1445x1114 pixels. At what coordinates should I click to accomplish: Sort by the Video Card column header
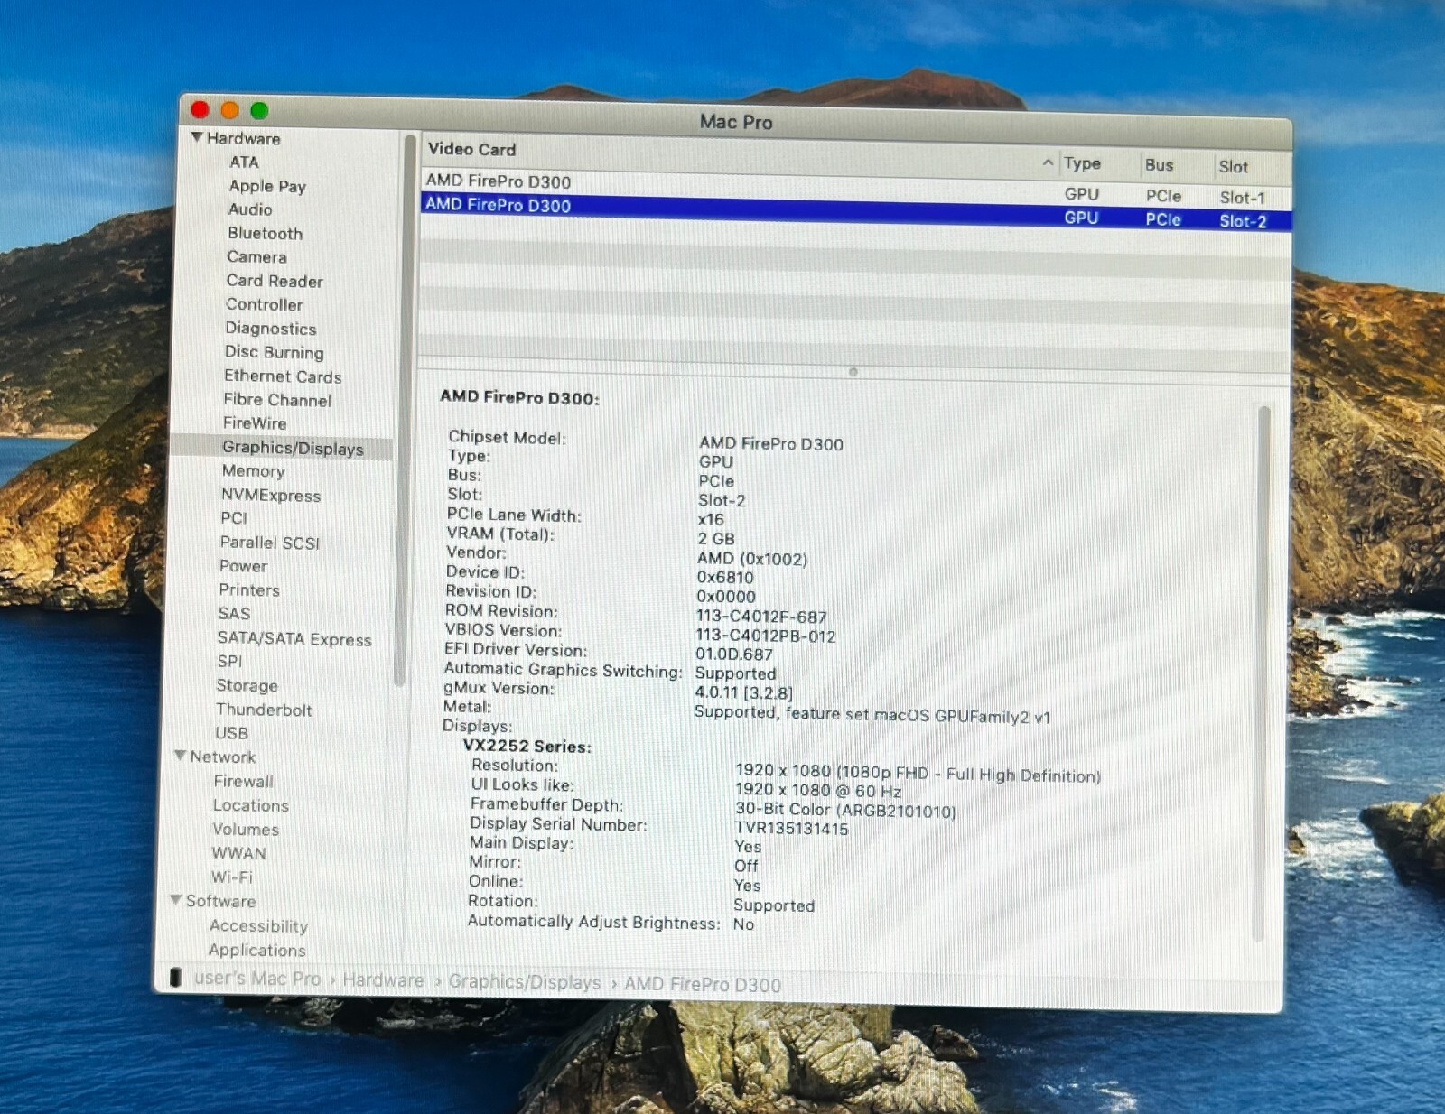pos(471,149)
